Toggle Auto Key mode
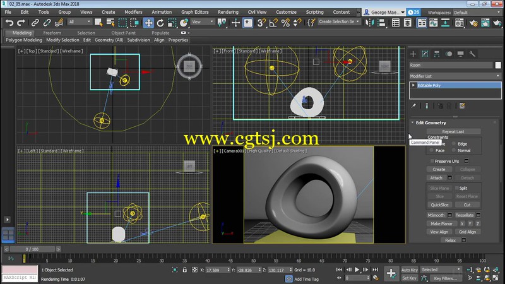This screenshot has width=505, height=284. tap(409, 270)
